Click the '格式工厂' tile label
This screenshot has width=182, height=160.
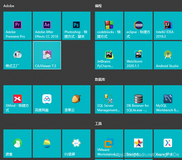coord(12,66)
